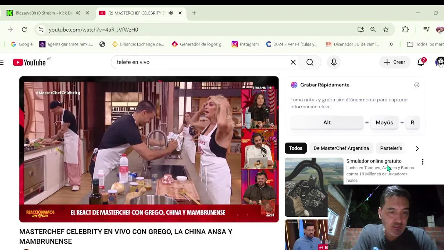Open Simulador online gratuito ad title
Screen dimensions: 444x250
coord(374,161)
